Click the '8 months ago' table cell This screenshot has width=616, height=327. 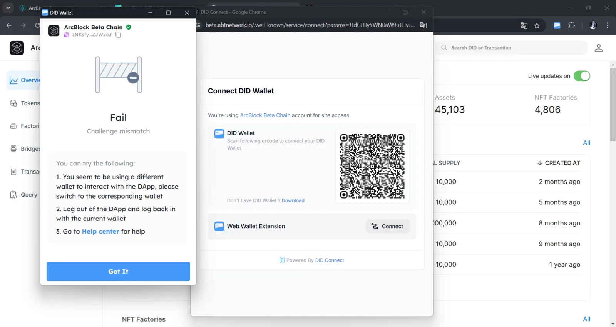tap(559, 223)
